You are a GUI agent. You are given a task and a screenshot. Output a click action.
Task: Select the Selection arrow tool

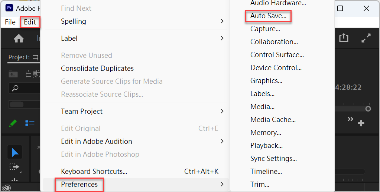tap(15, 152)
